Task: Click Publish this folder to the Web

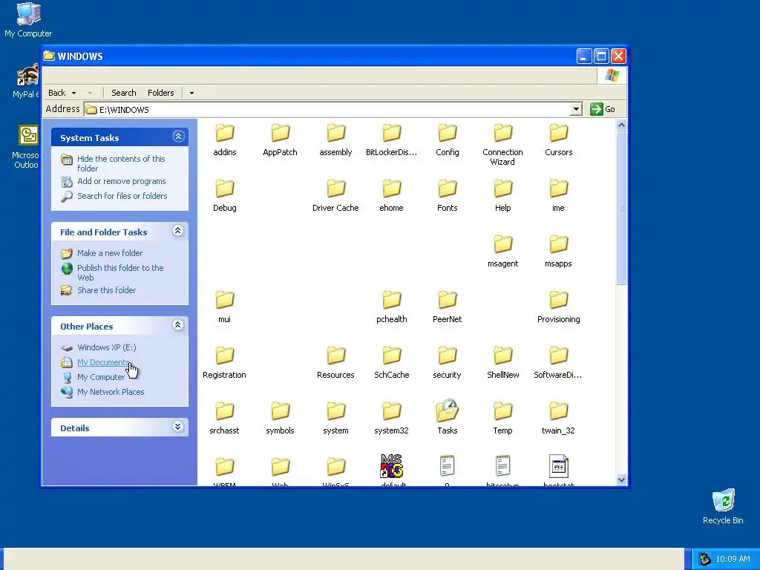Action: pos(120,272)
